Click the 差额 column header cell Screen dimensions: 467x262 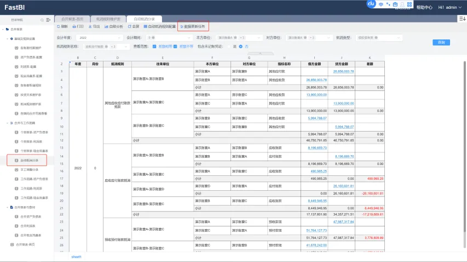point(370,64)
